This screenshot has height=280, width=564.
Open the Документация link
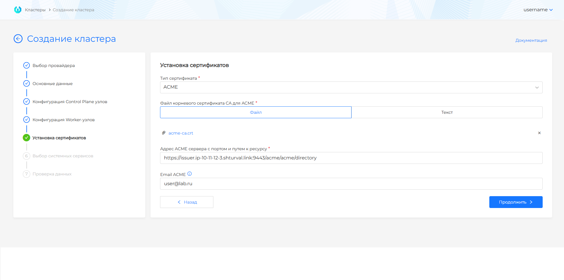click(x=531, y=40)
